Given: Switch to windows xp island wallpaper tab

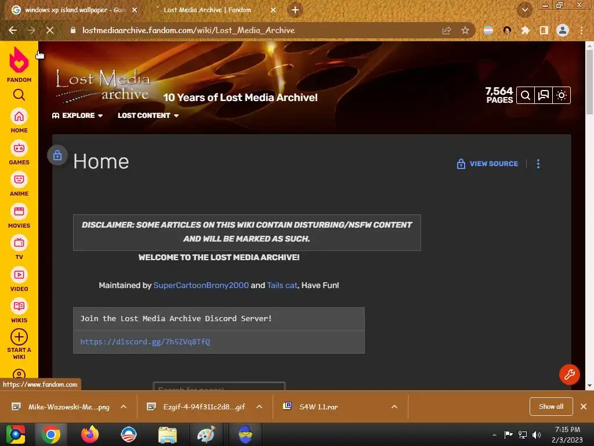Looking at the screenshot, I should click(x=74, y=10).
